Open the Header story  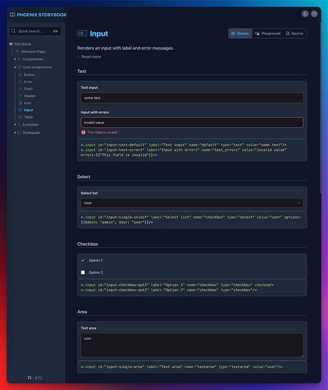(x=30, y=96)
